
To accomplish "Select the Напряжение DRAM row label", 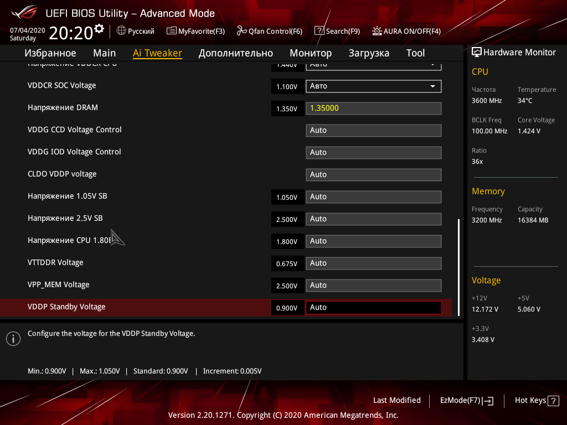I will [x=63, y=108].
